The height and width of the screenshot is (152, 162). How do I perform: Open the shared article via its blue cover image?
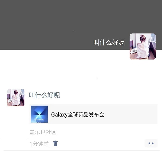[x=39, y=114]
